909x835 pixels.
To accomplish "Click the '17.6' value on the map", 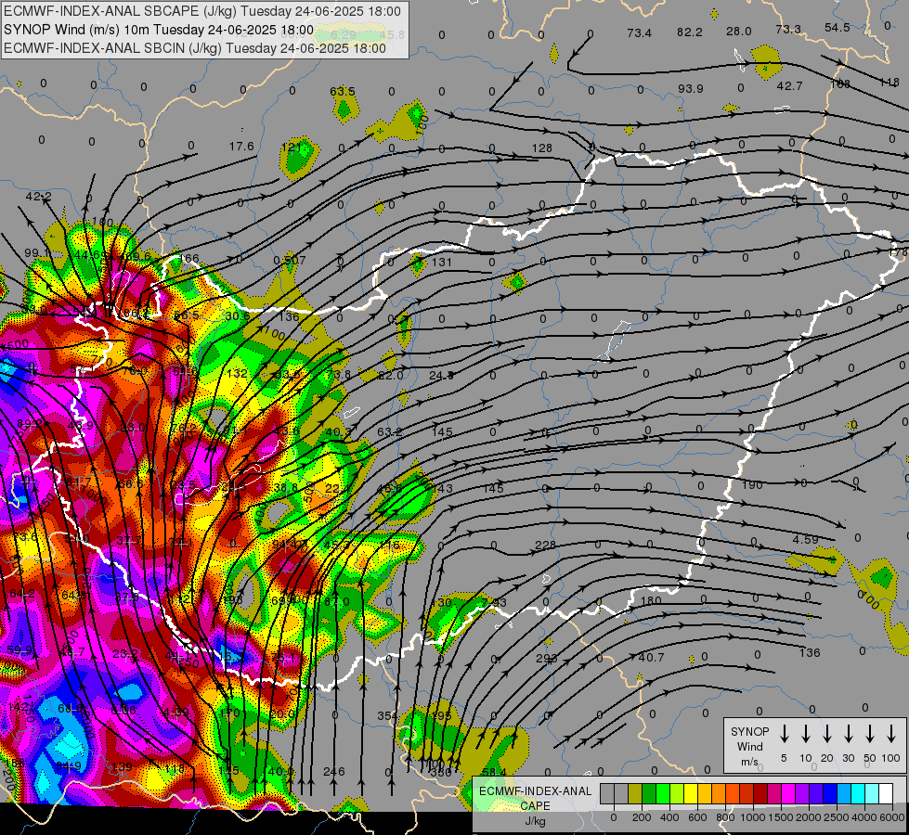I will (241, 146).
